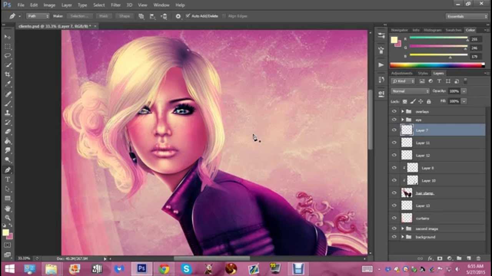Delete the selected layer via trash icon

click(x=478, y=259)
